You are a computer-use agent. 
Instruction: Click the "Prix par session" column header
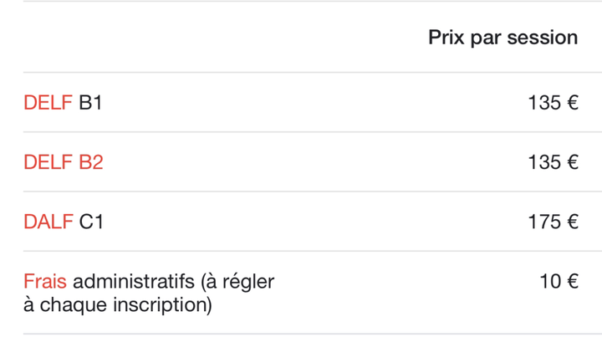(x=503, y=38)
